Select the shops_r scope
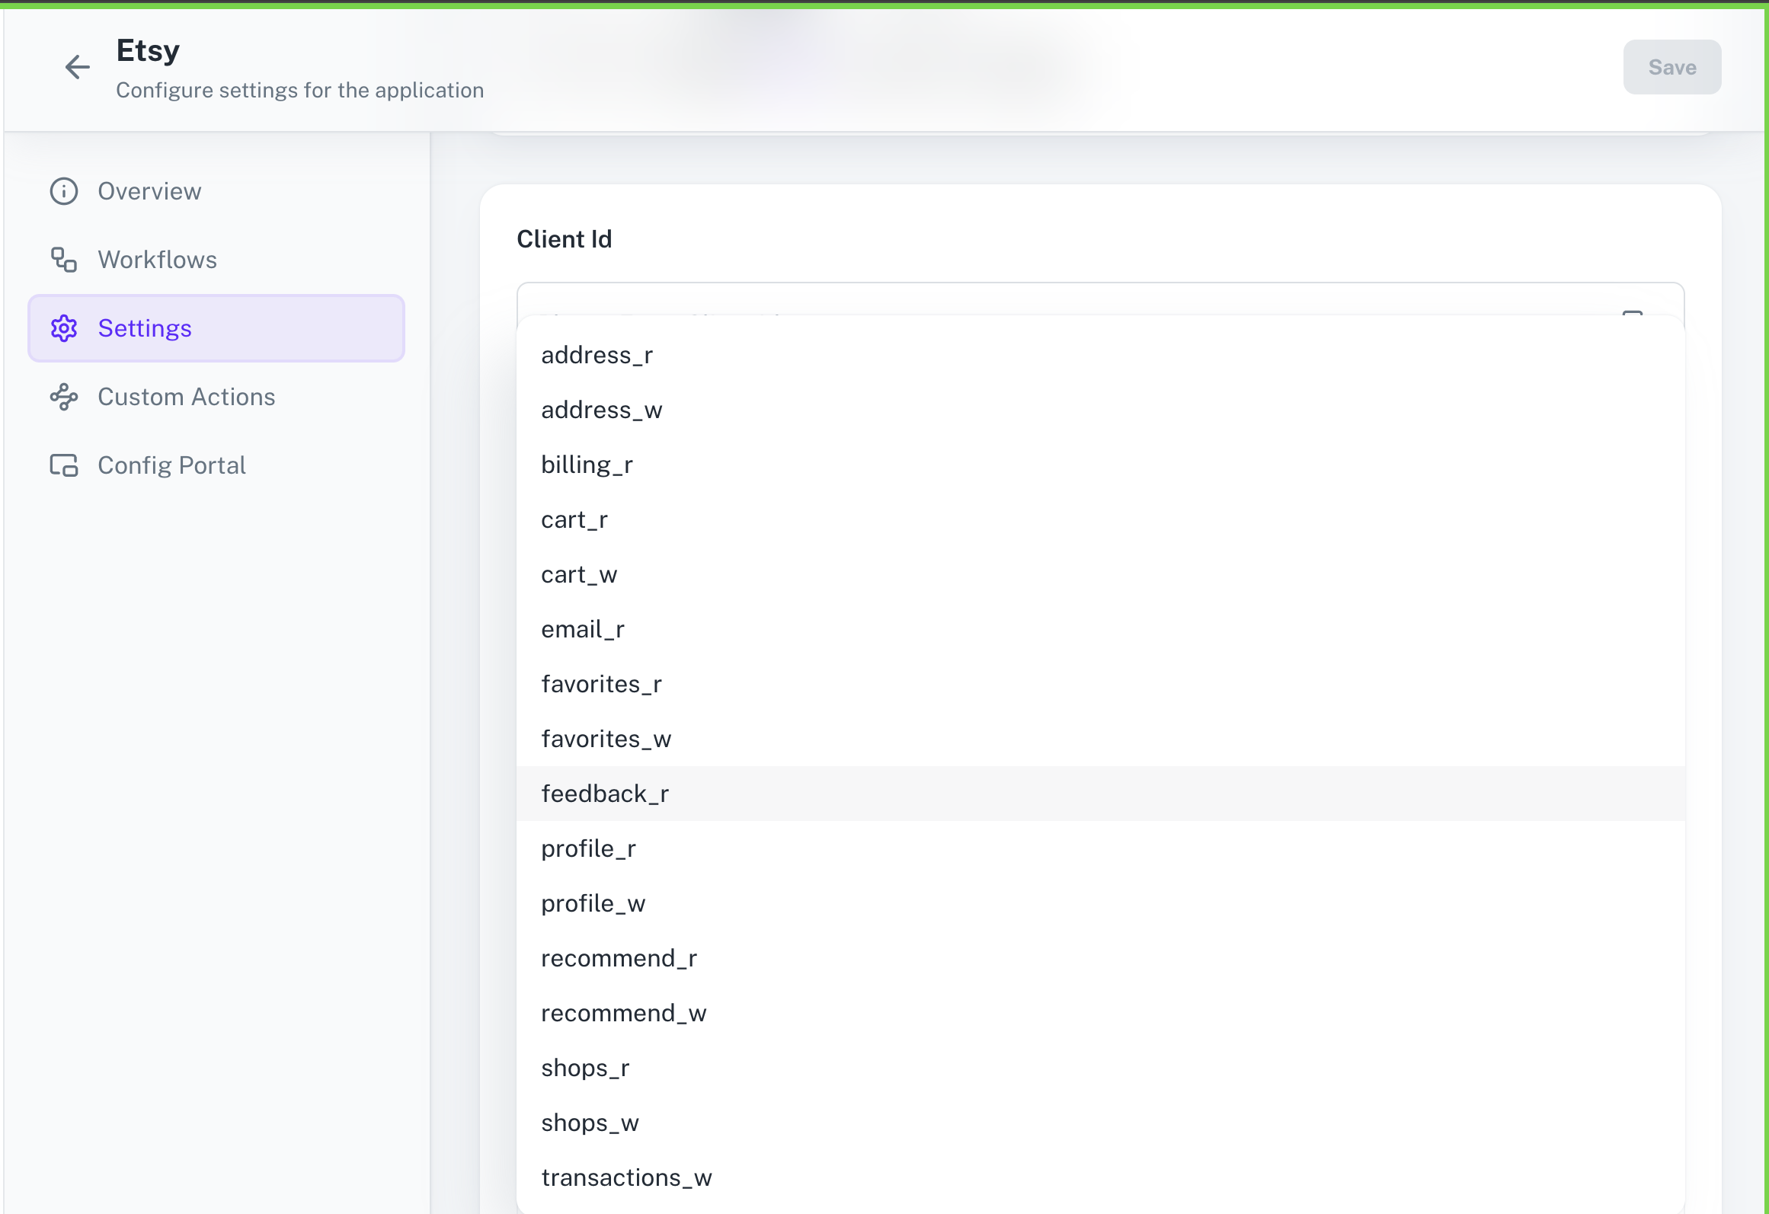This screenshot has width=1769, height=1214. click(x=585, y=1067)
